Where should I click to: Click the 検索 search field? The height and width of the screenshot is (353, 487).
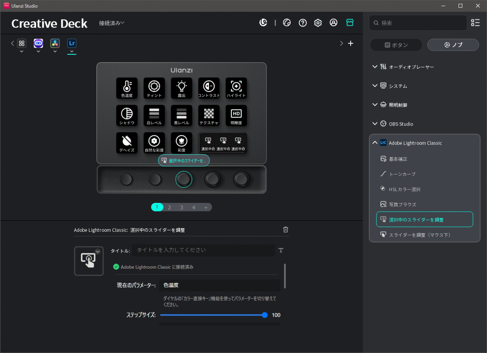(418, 23)
